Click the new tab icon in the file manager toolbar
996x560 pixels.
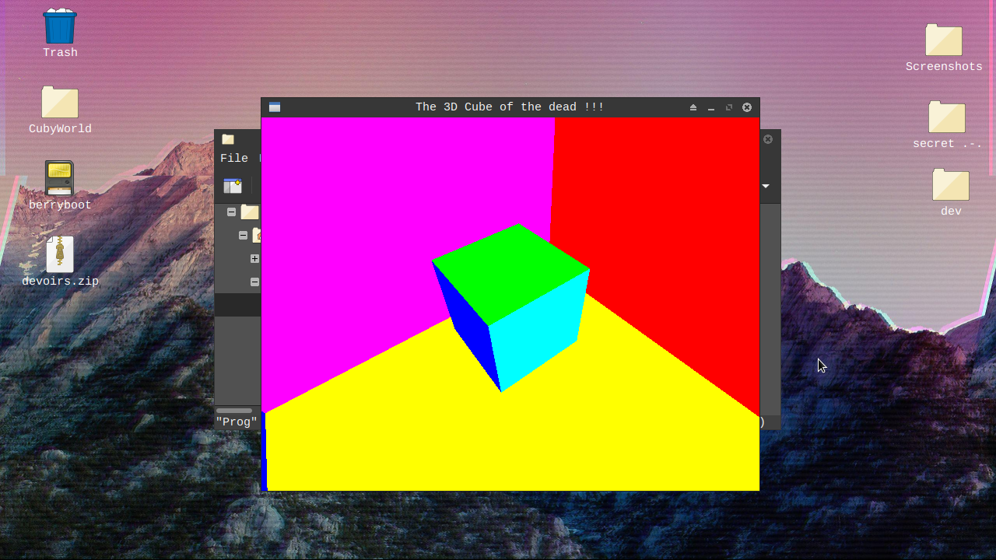(233, 187)
